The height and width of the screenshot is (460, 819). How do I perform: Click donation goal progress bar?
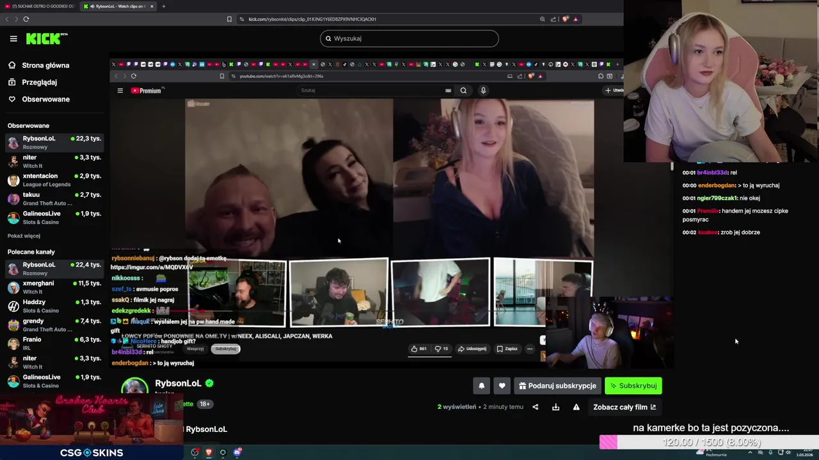tap(709, 442)
